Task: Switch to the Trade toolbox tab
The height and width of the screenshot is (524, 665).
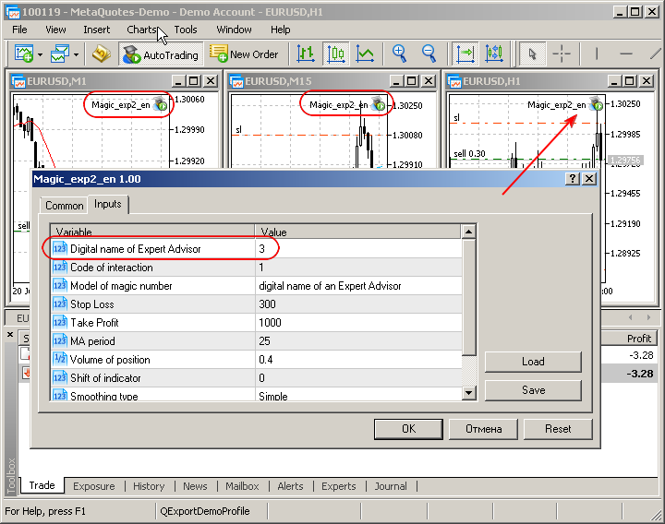Action: 42,485
